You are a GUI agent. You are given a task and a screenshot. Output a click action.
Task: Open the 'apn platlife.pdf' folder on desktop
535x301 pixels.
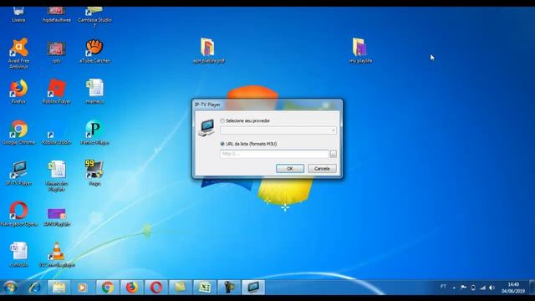tap(208, 50)
